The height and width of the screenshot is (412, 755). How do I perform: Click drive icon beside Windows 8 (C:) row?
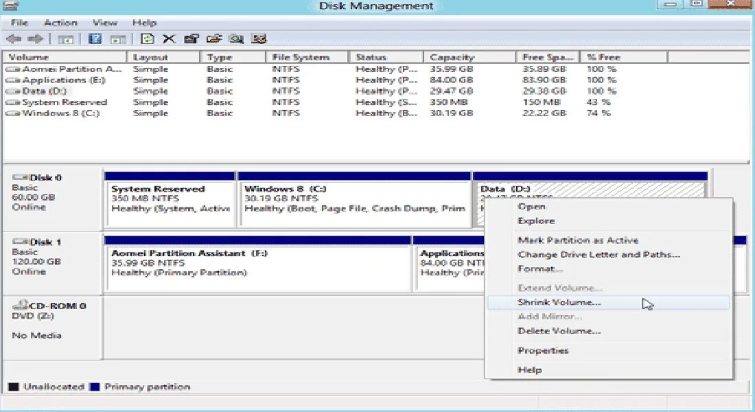pos(13,113)
